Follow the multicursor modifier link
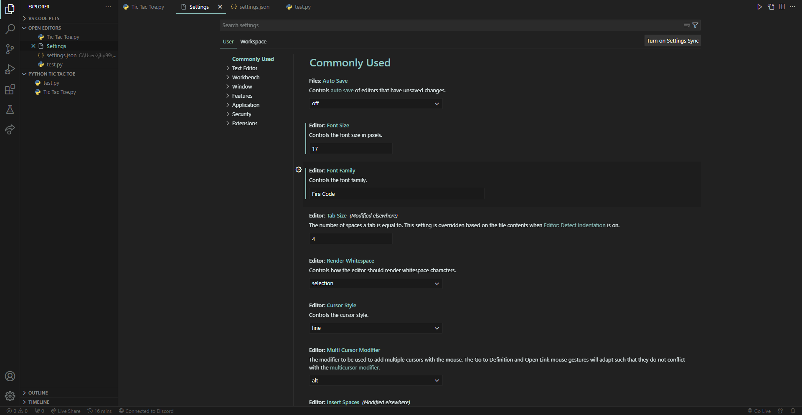This screenshot has height=415, width=802. coord(354,368)
